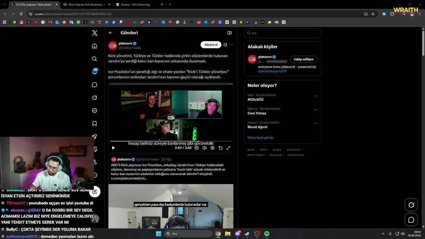Open Steam from the taskbar

tap(247, 234)
